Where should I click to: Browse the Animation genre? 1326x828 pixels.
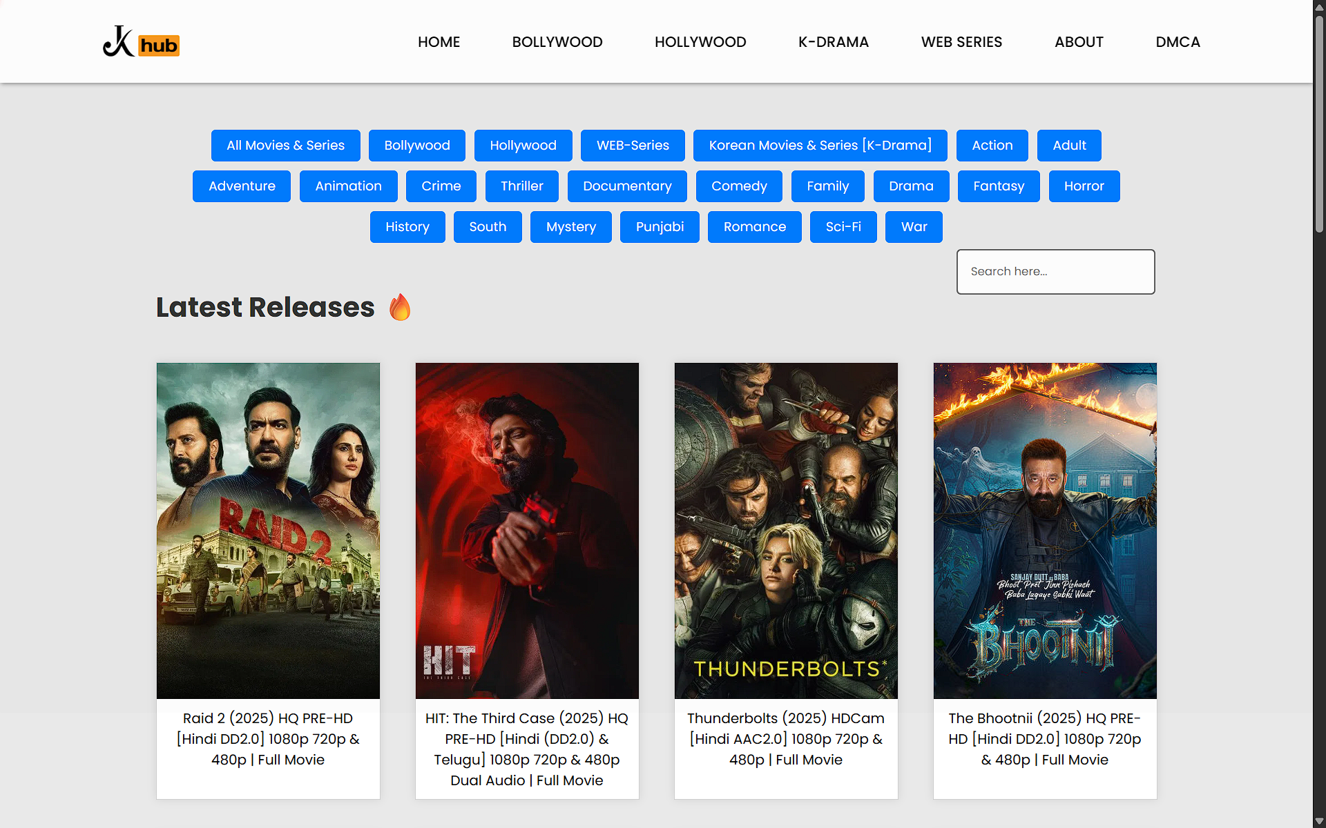pos(348,186)
